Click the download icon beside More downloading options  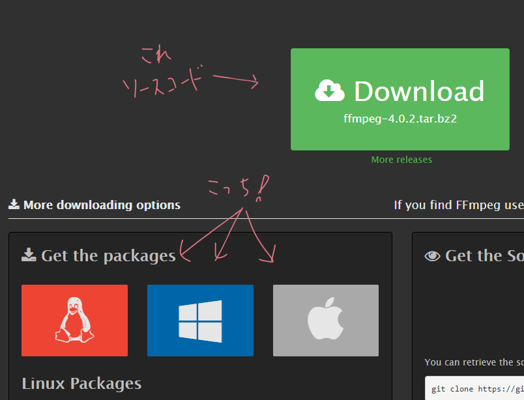(x=14, y=204)
